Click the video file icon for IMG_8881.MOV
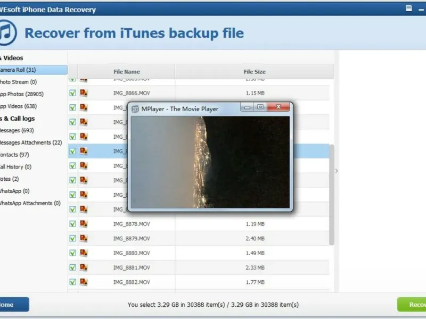This screenshot has width=426, height=319. coord(84,267)
